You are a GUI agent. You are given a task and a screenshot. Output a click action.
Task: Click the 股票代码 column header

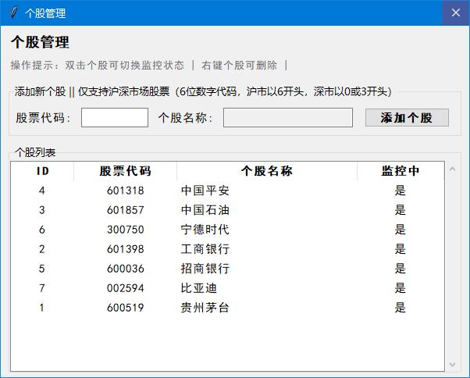(x=125, y=171)
